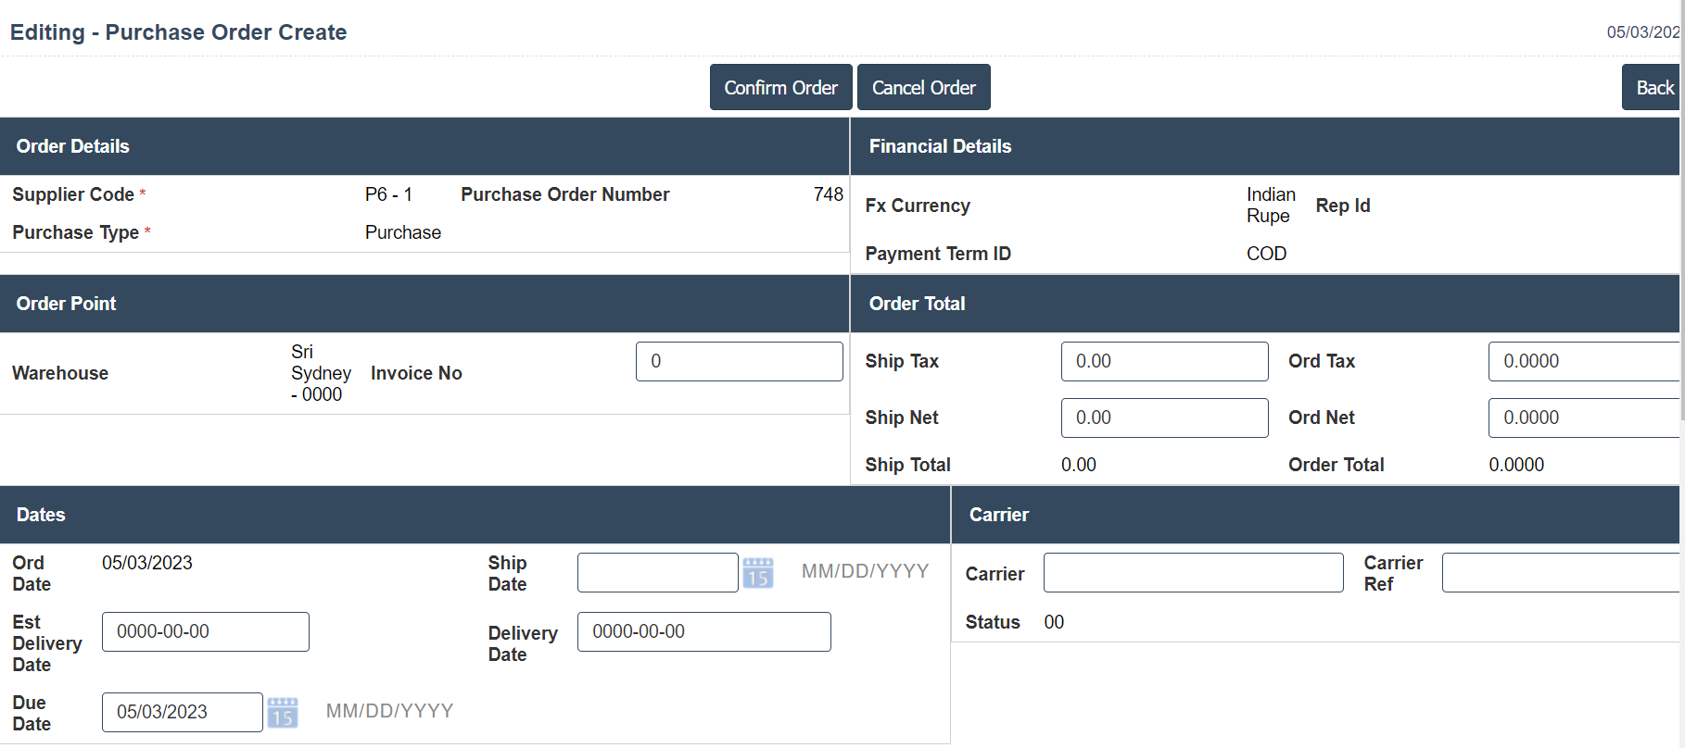
Task: Focus the Est Delivery Date field
Action: click(205, 631)
